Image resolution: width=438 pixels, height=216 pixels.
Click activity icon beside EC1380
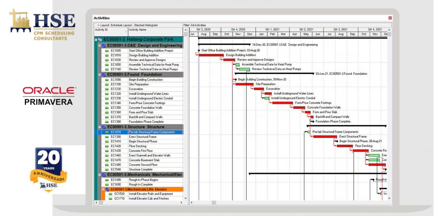click(x=107, y=122)
